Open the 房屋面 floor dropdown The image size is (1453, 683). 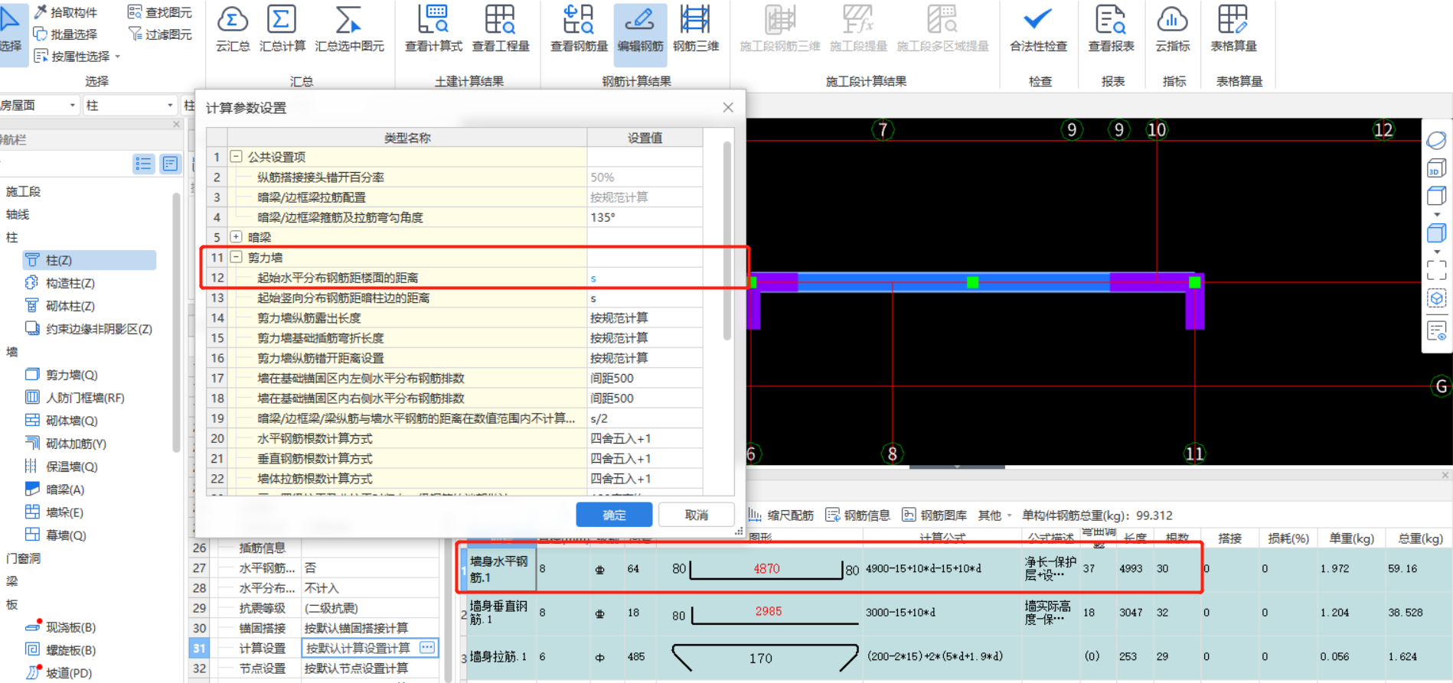coord(73,106)
